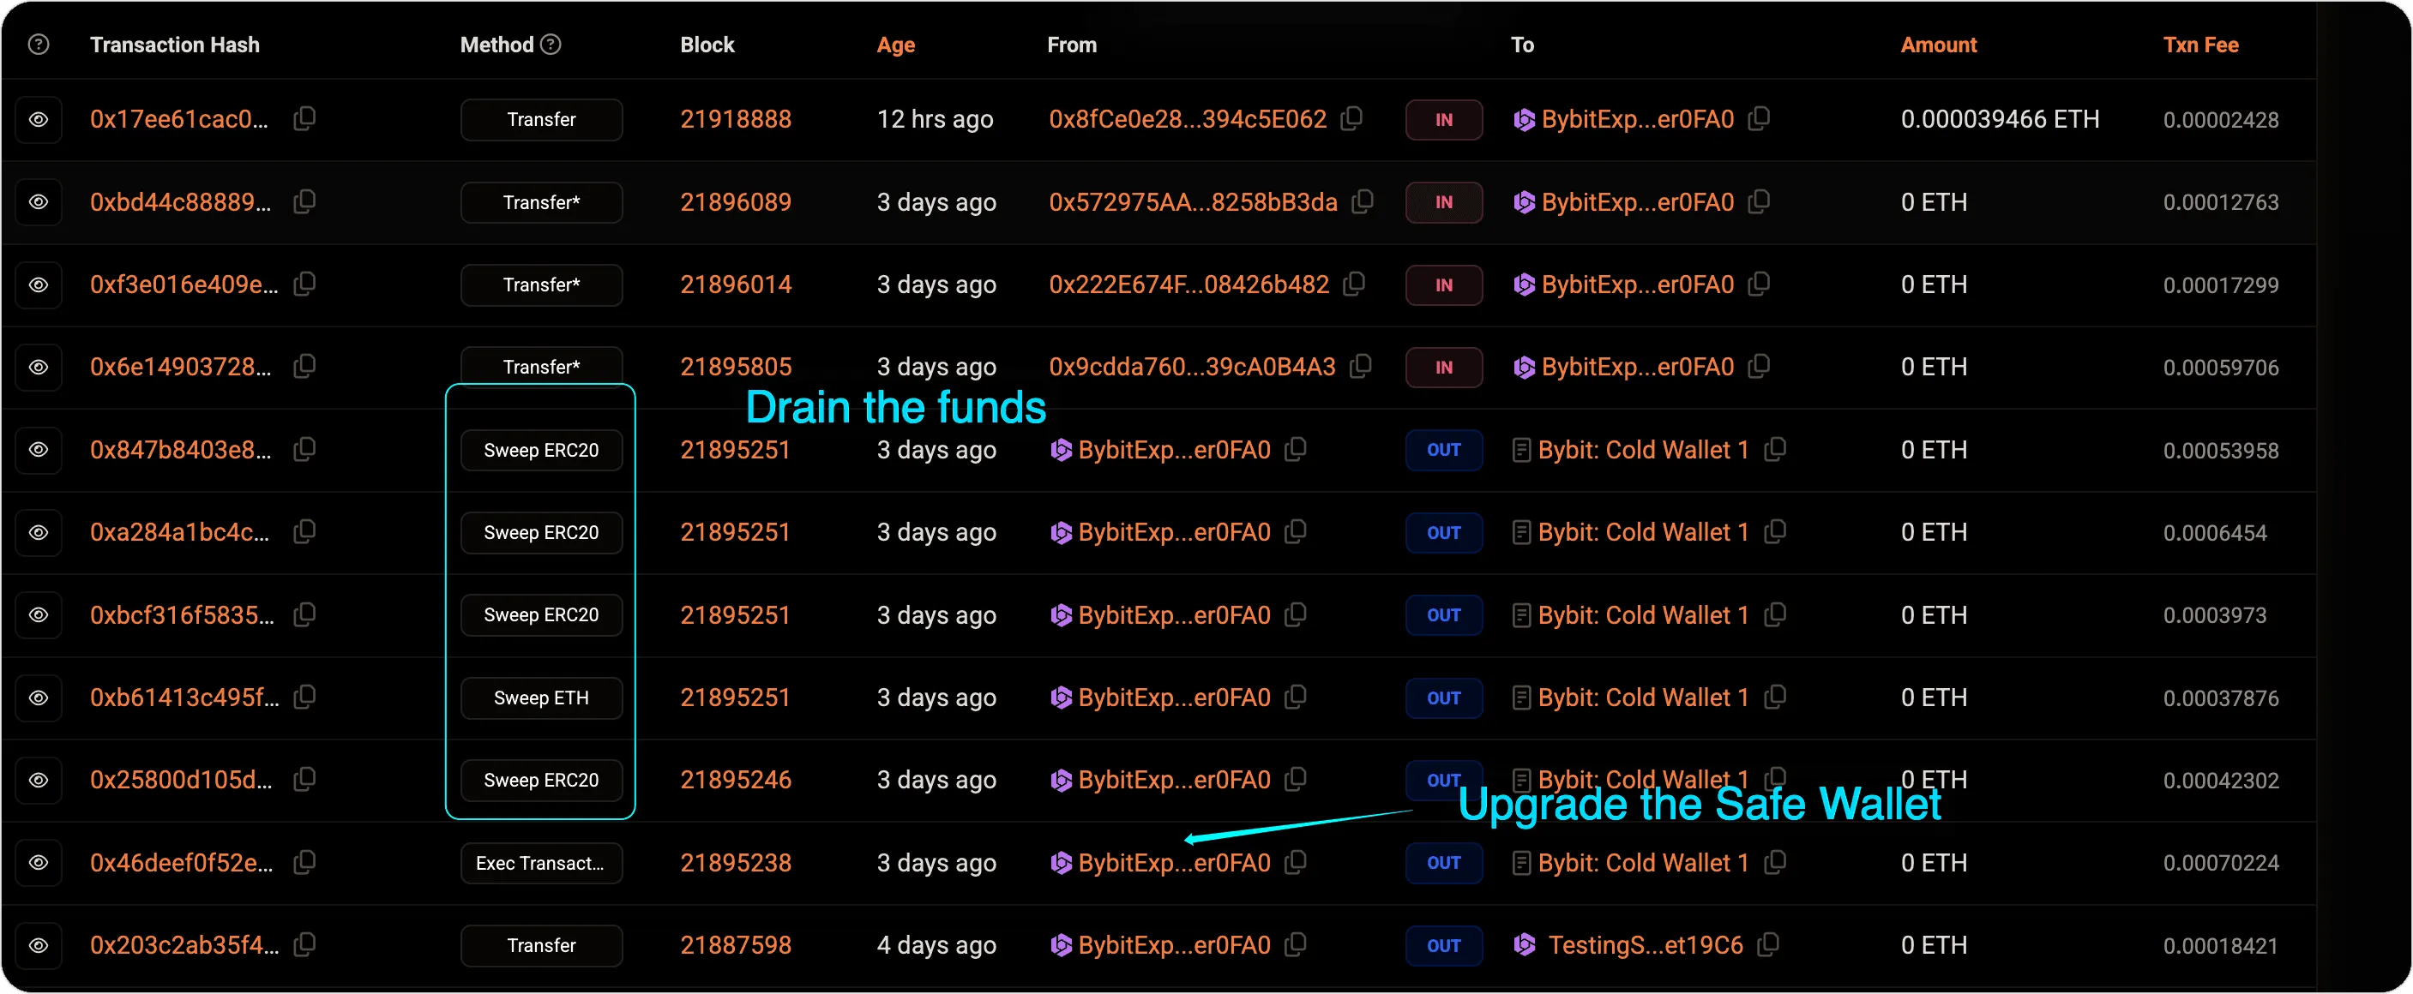Copy hash 0xbd44c88889 to clipboard
The image size is (2413, 994).
304,201
